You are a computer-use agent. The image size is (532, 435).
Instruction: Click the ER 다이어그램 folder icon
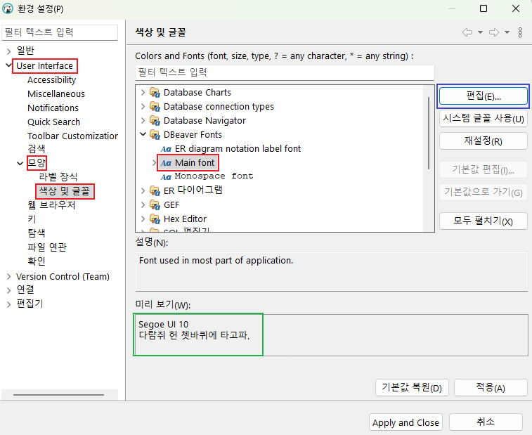[155, 191]
